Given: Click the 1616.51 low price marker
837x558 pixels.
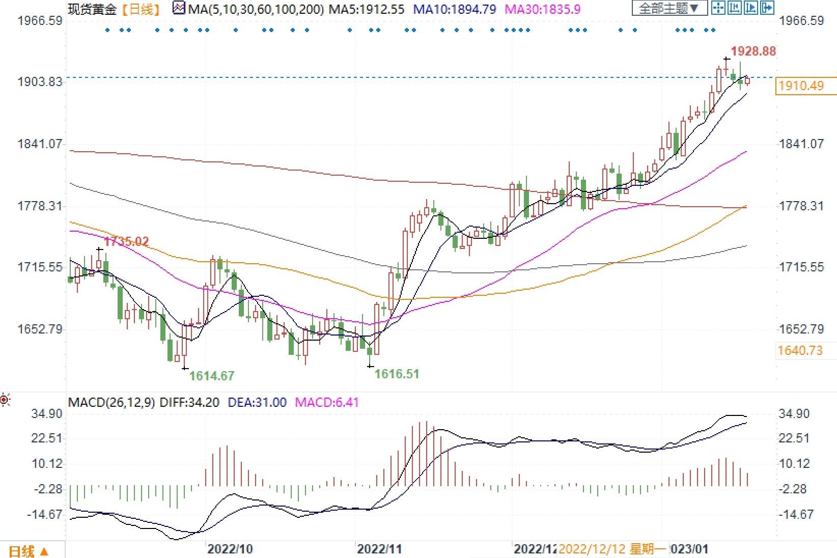Looking at the screenshot, I should (397, 374).
